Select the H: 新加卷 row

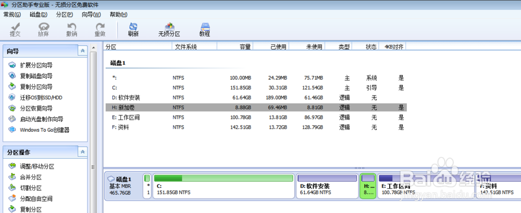256,108
